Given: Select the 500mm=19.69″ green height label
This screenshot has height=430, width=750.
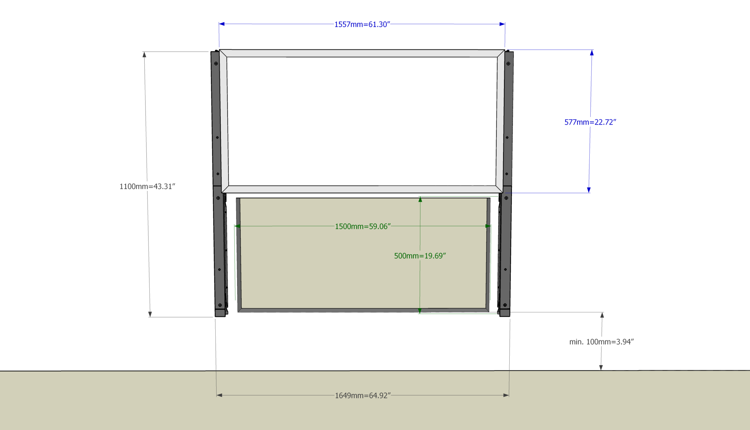Looking at the screenshot, I should coord(420,256).
